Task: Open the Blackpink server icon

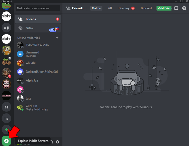Action: click(x=6, y=95)
